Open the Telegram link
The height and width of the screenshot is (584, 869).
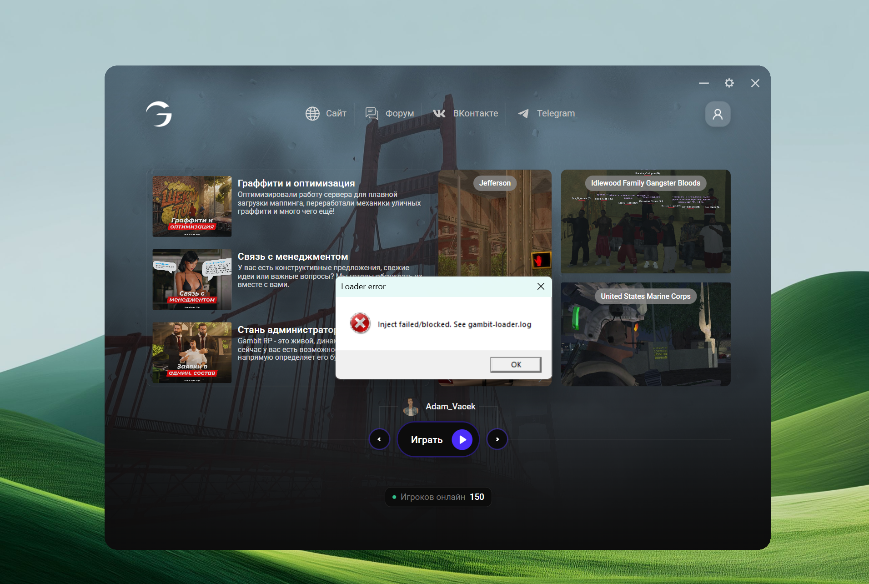pyautogui.click(x=556, y=113)
